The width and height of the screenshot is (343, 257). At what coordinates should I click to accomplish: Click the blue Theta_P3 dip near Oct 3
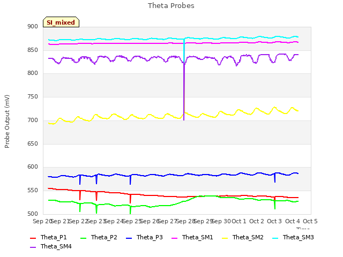click(x=275, y=178)
